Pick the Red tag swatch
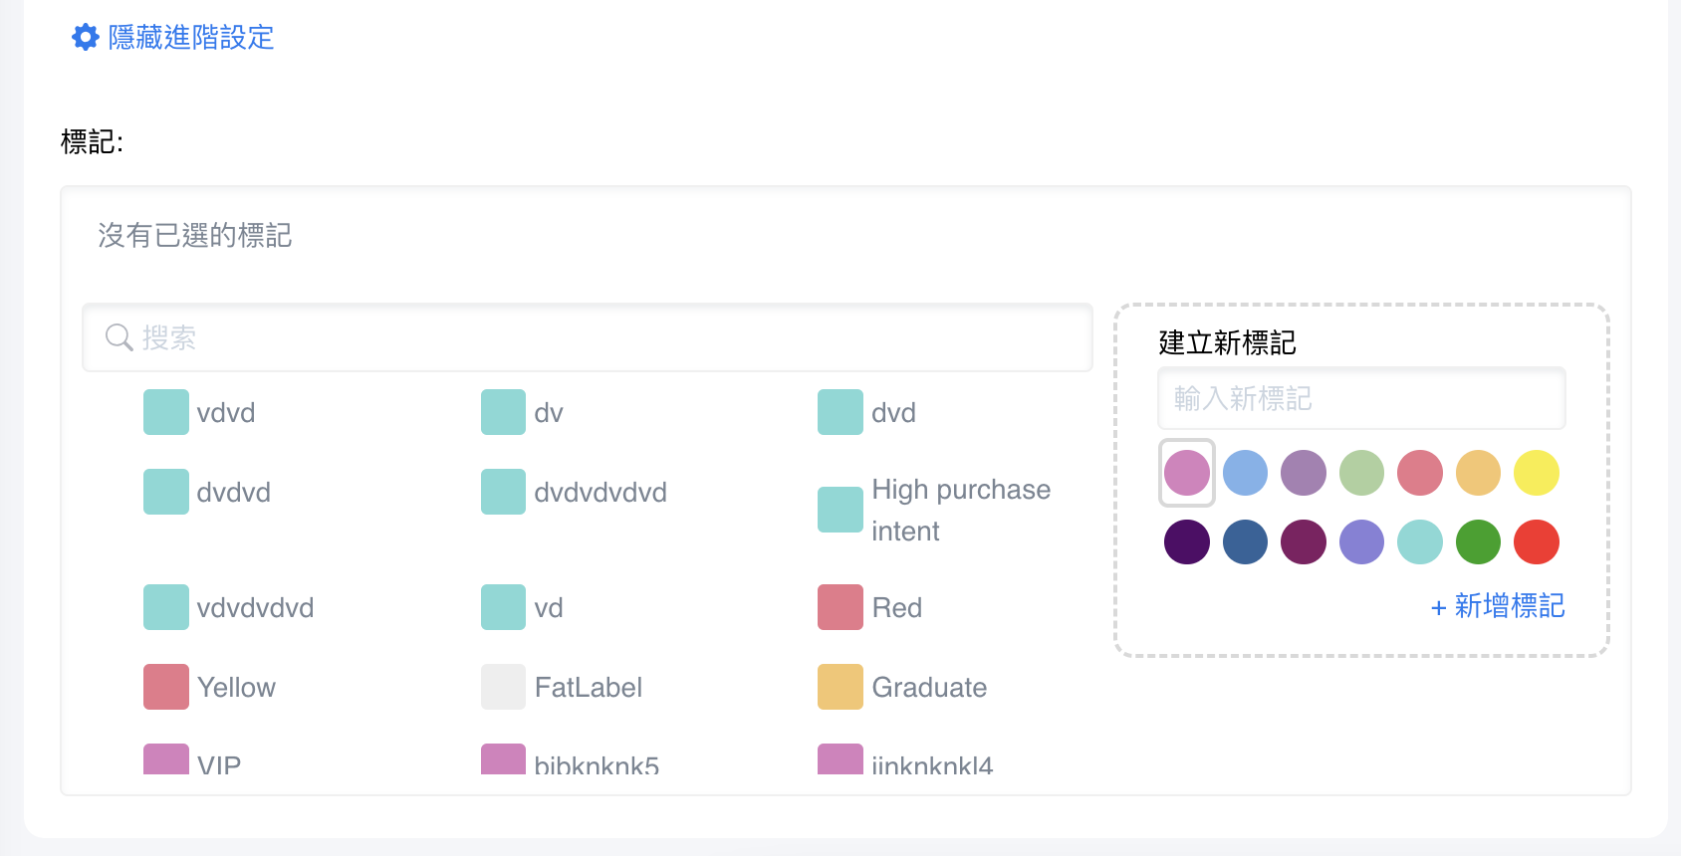Screen dimensions: 1681x856 [840, 607]
